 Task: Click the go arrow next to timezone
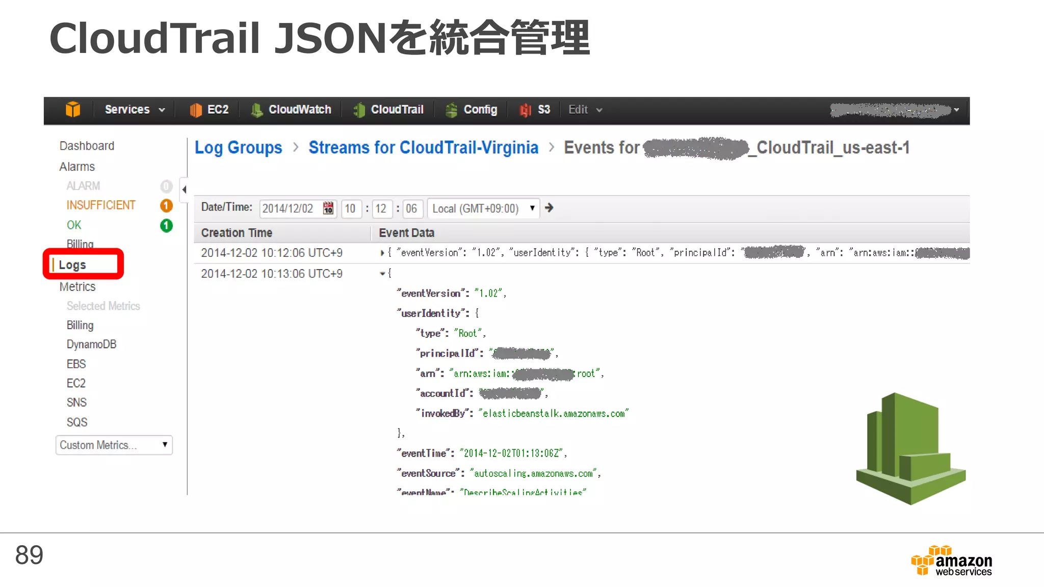(549, 208)
